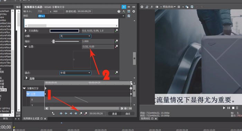The height and width of the screenshot is (131, 242).
Task: Select 视频媒体生成器 panel tab
Action: click(31, 119)
